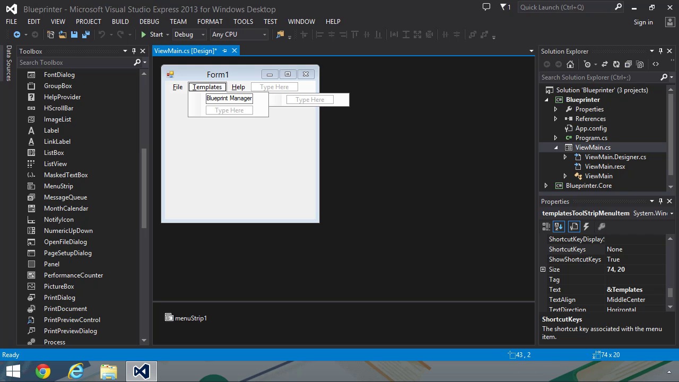679x382 pixels.
Task: Click Show All Files icon in Solution Explorer
Action: (640, 64)
